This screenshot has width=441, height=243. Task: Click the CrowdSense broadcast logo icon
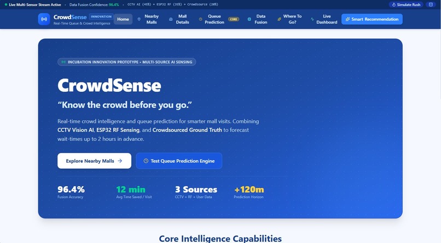coord(44,19)
